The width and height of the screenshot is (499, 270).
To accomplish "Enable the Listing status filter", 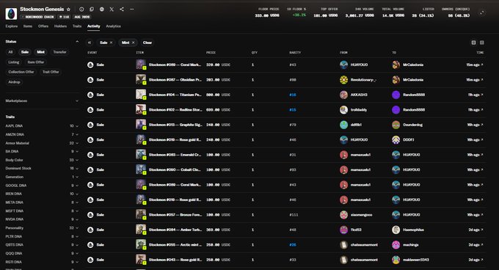I will point(14,62).
